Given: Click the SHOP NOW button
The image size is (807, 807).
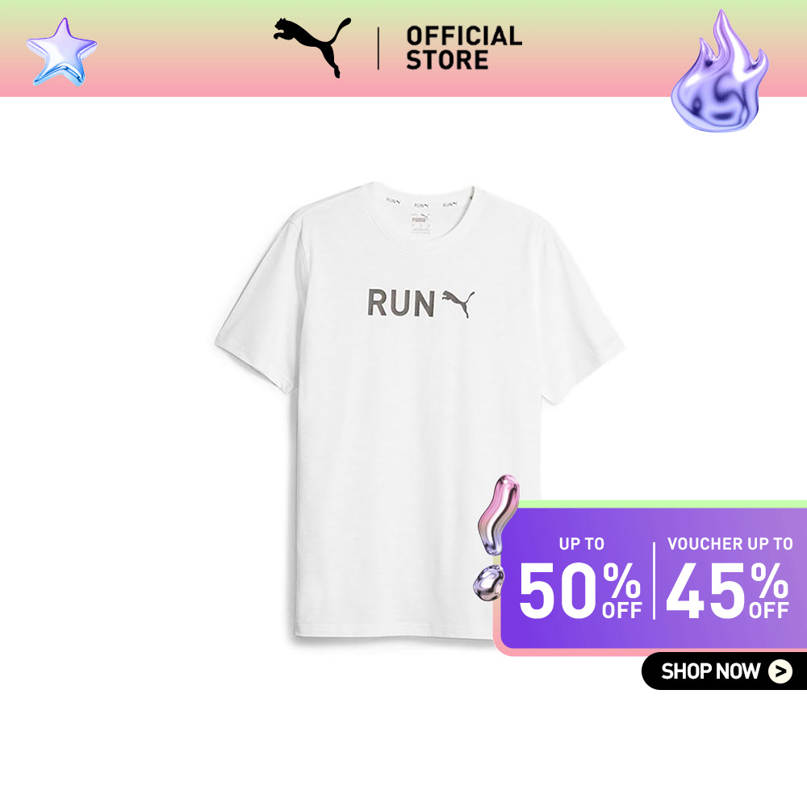Looking at the screenshot, I should (x=724, y=671).
